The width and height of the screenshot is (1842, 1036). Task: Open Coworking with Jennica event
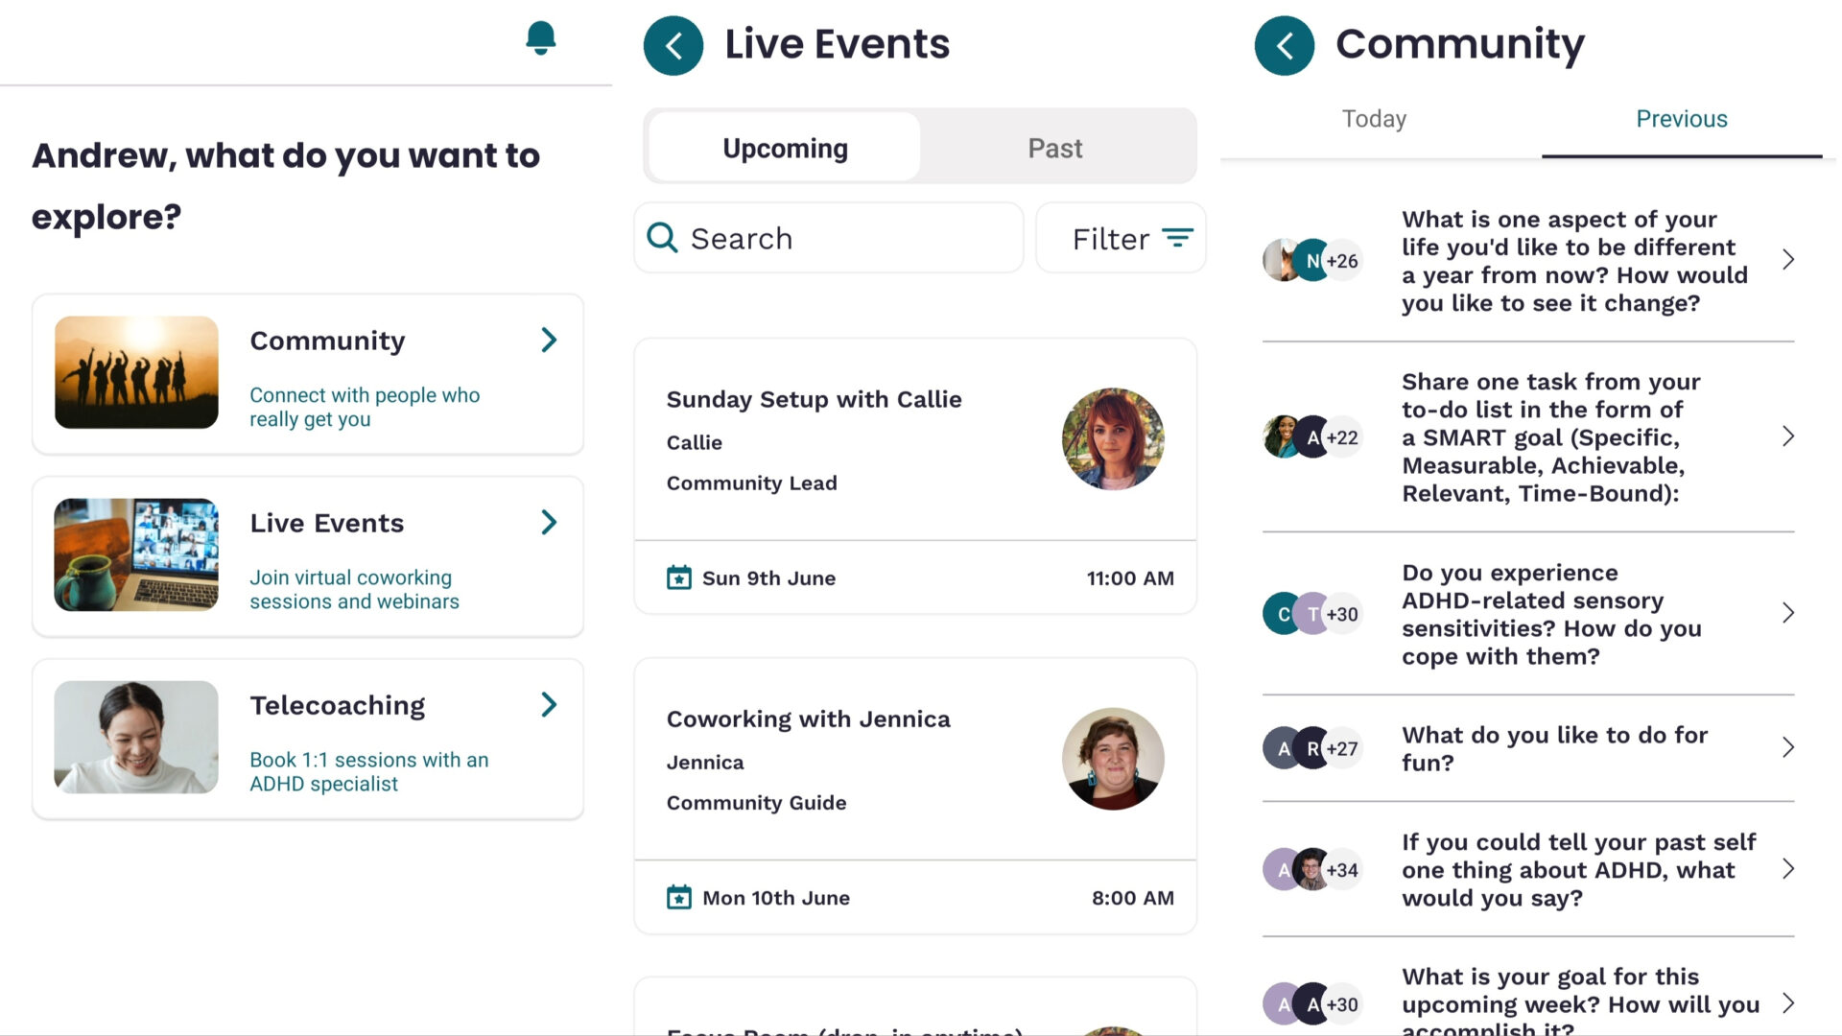pyautogui.click(x=808, y=718)
